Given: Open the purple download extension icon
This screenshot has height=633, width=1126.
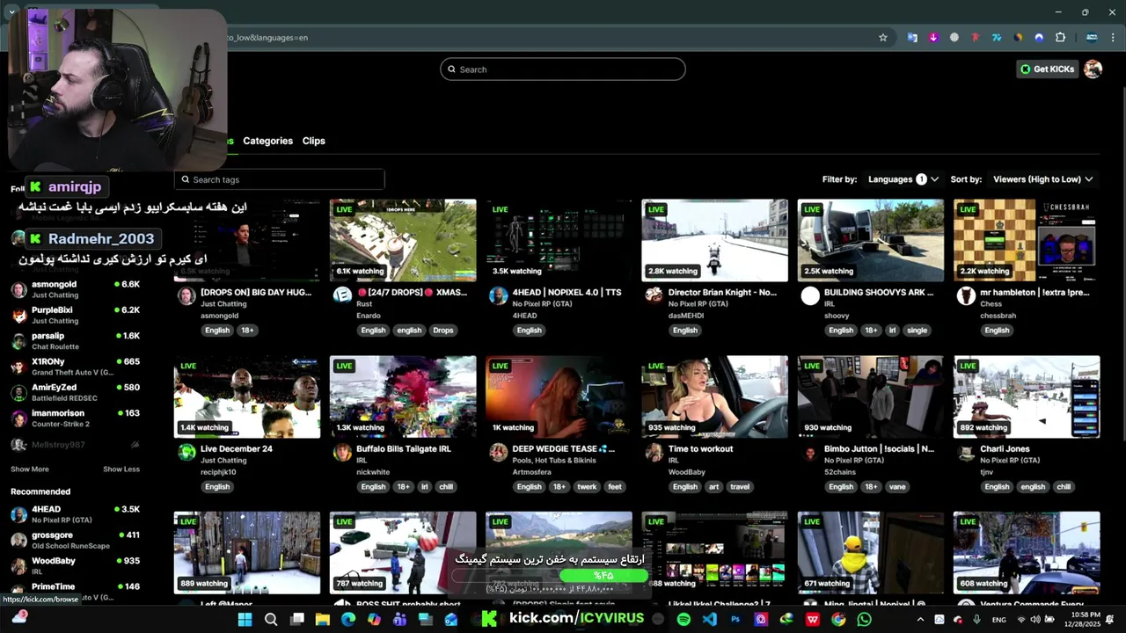Looking at the screenshot, I should tap(933, 37).
